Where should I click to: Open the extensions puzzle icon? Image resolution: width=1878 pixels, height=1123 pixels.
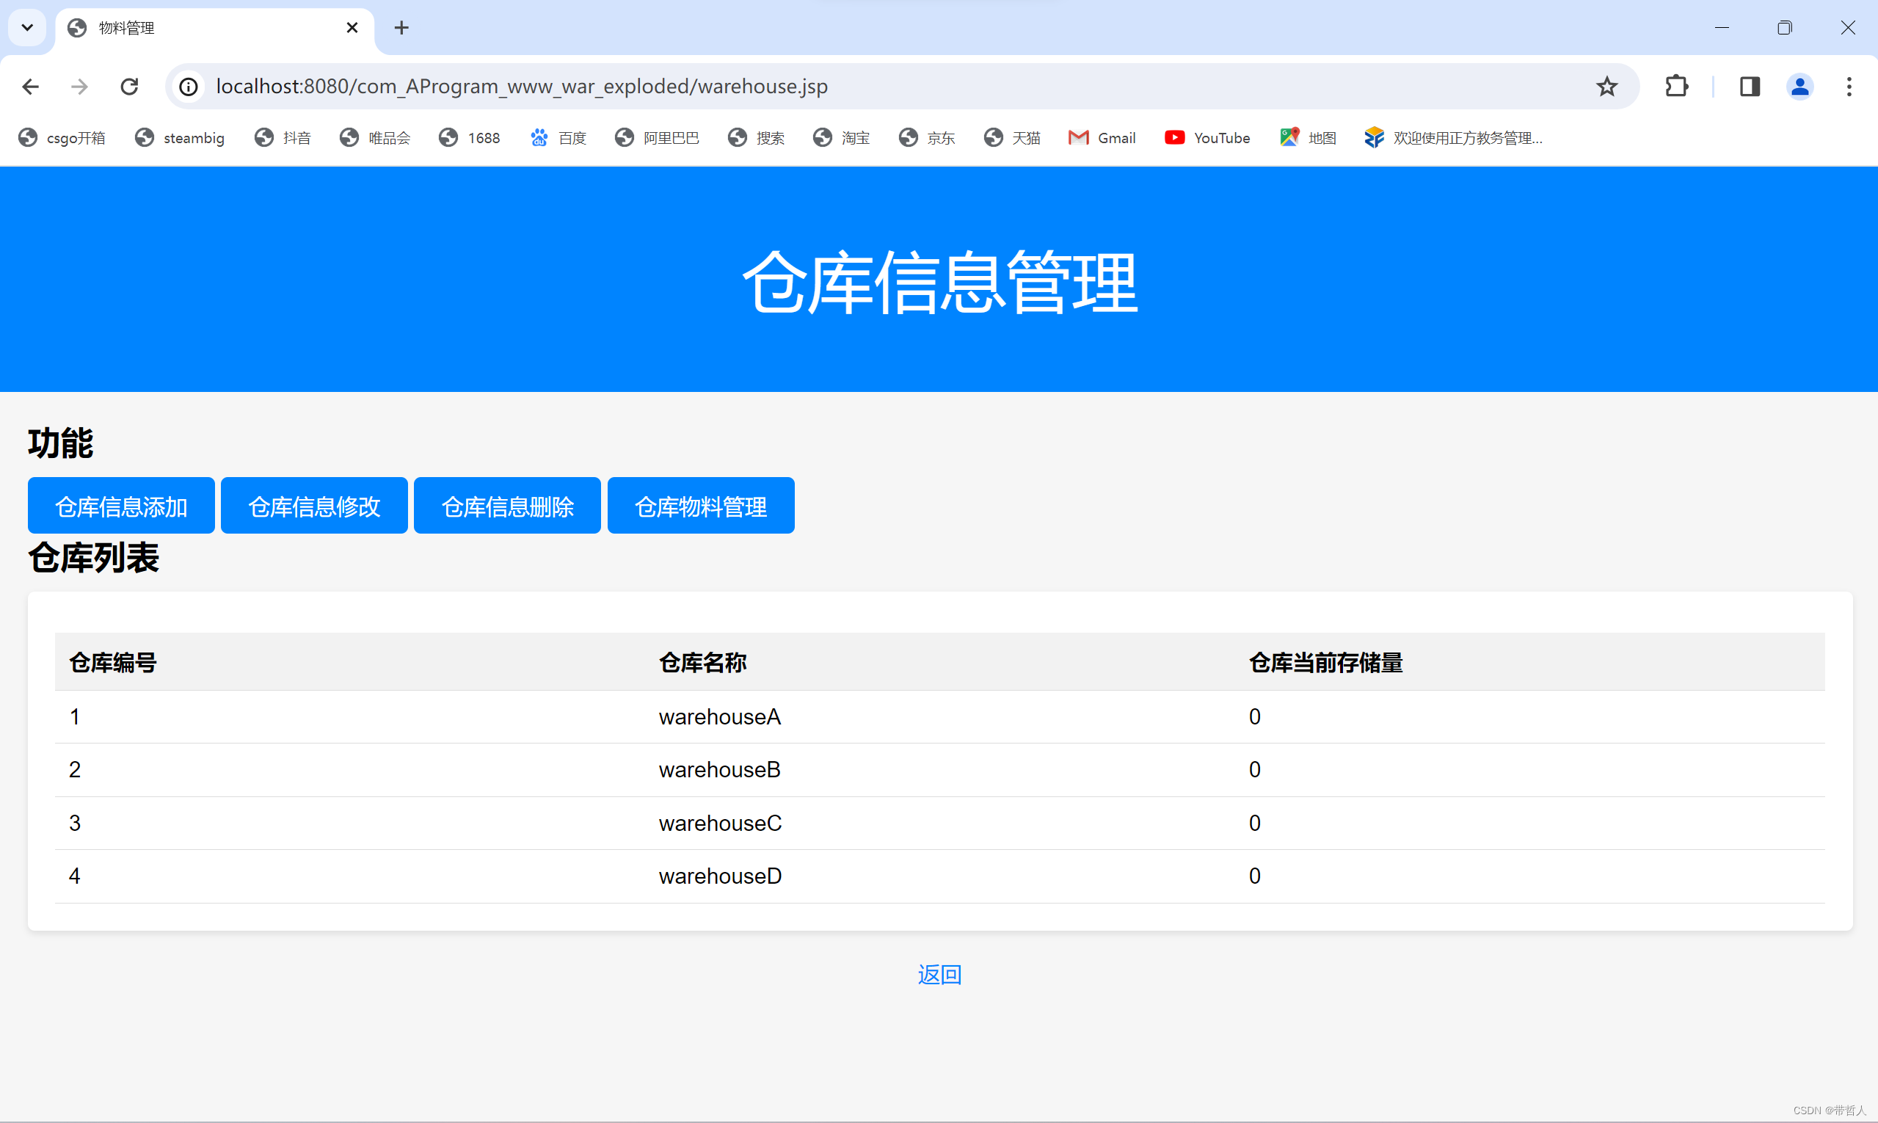pyautogui.click(x=1677, y=87)
